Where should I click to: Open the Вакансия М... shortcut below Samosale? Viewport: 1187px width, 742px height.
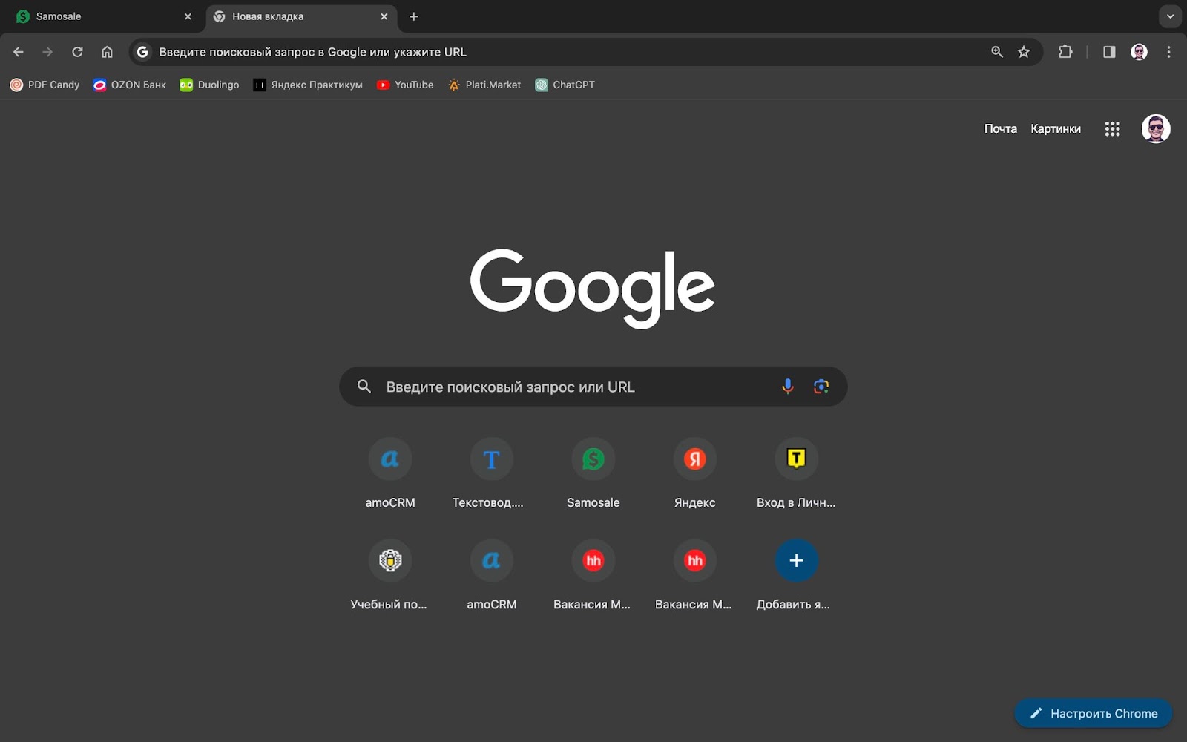coord(593,574)
